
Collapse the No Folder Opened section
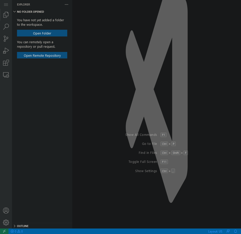42,12
